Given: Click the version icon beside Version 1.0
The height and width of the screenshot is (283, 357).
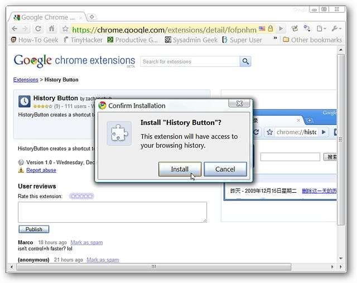Looking at the screenshot, I should pos(21,163).
